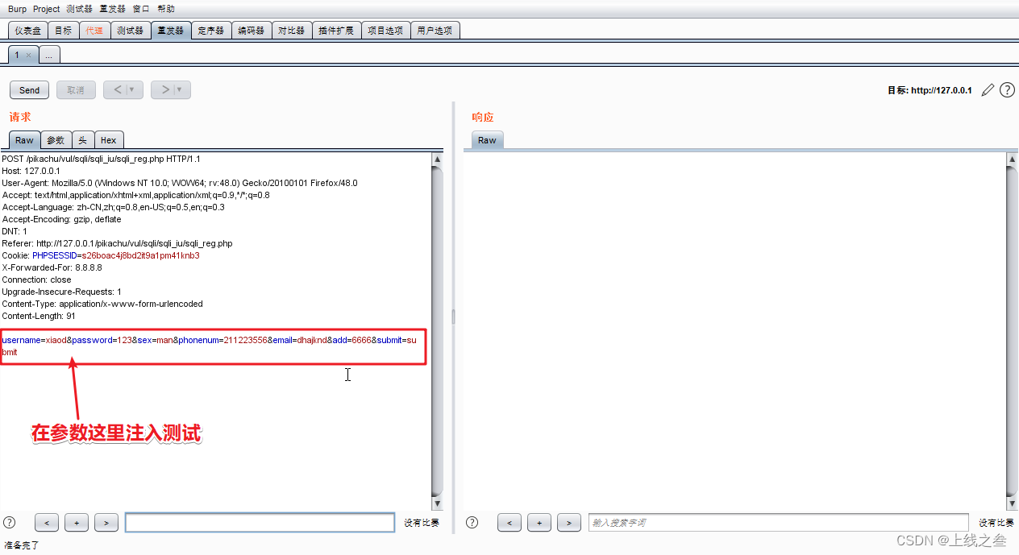Click the ? help icon below the response panel
Image resolution: width=1019 pixels, height=555 pixels.
[472, 522]
